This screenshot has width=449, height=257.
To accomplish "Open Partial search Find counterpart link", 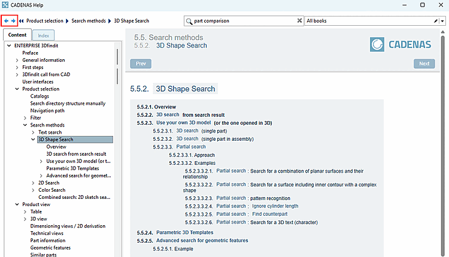I will pos(236,214).
